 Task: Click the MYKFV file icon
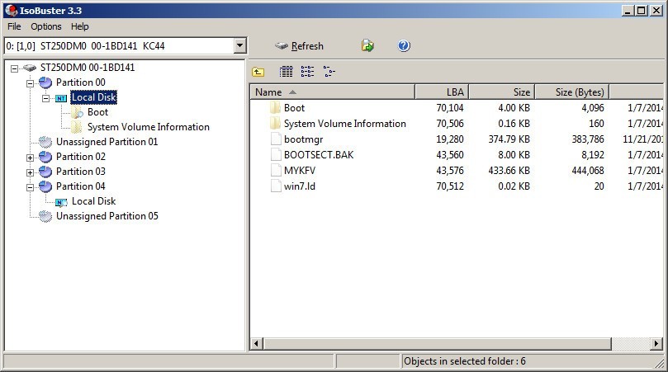click(x=276, y=171)
